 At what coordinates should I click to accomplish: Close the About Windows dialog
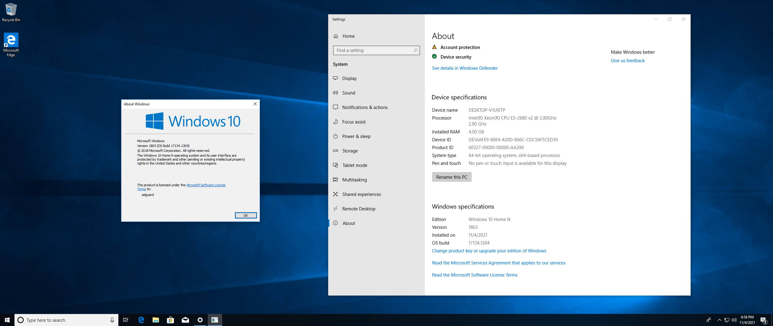point(255,104)
